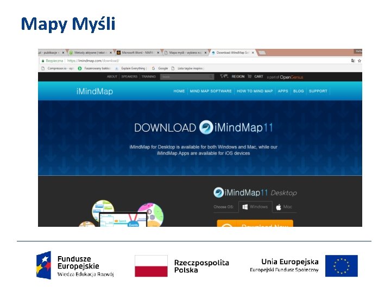391x293 pixels.
Task: Select Windows as the operating system
Action: 255,207
